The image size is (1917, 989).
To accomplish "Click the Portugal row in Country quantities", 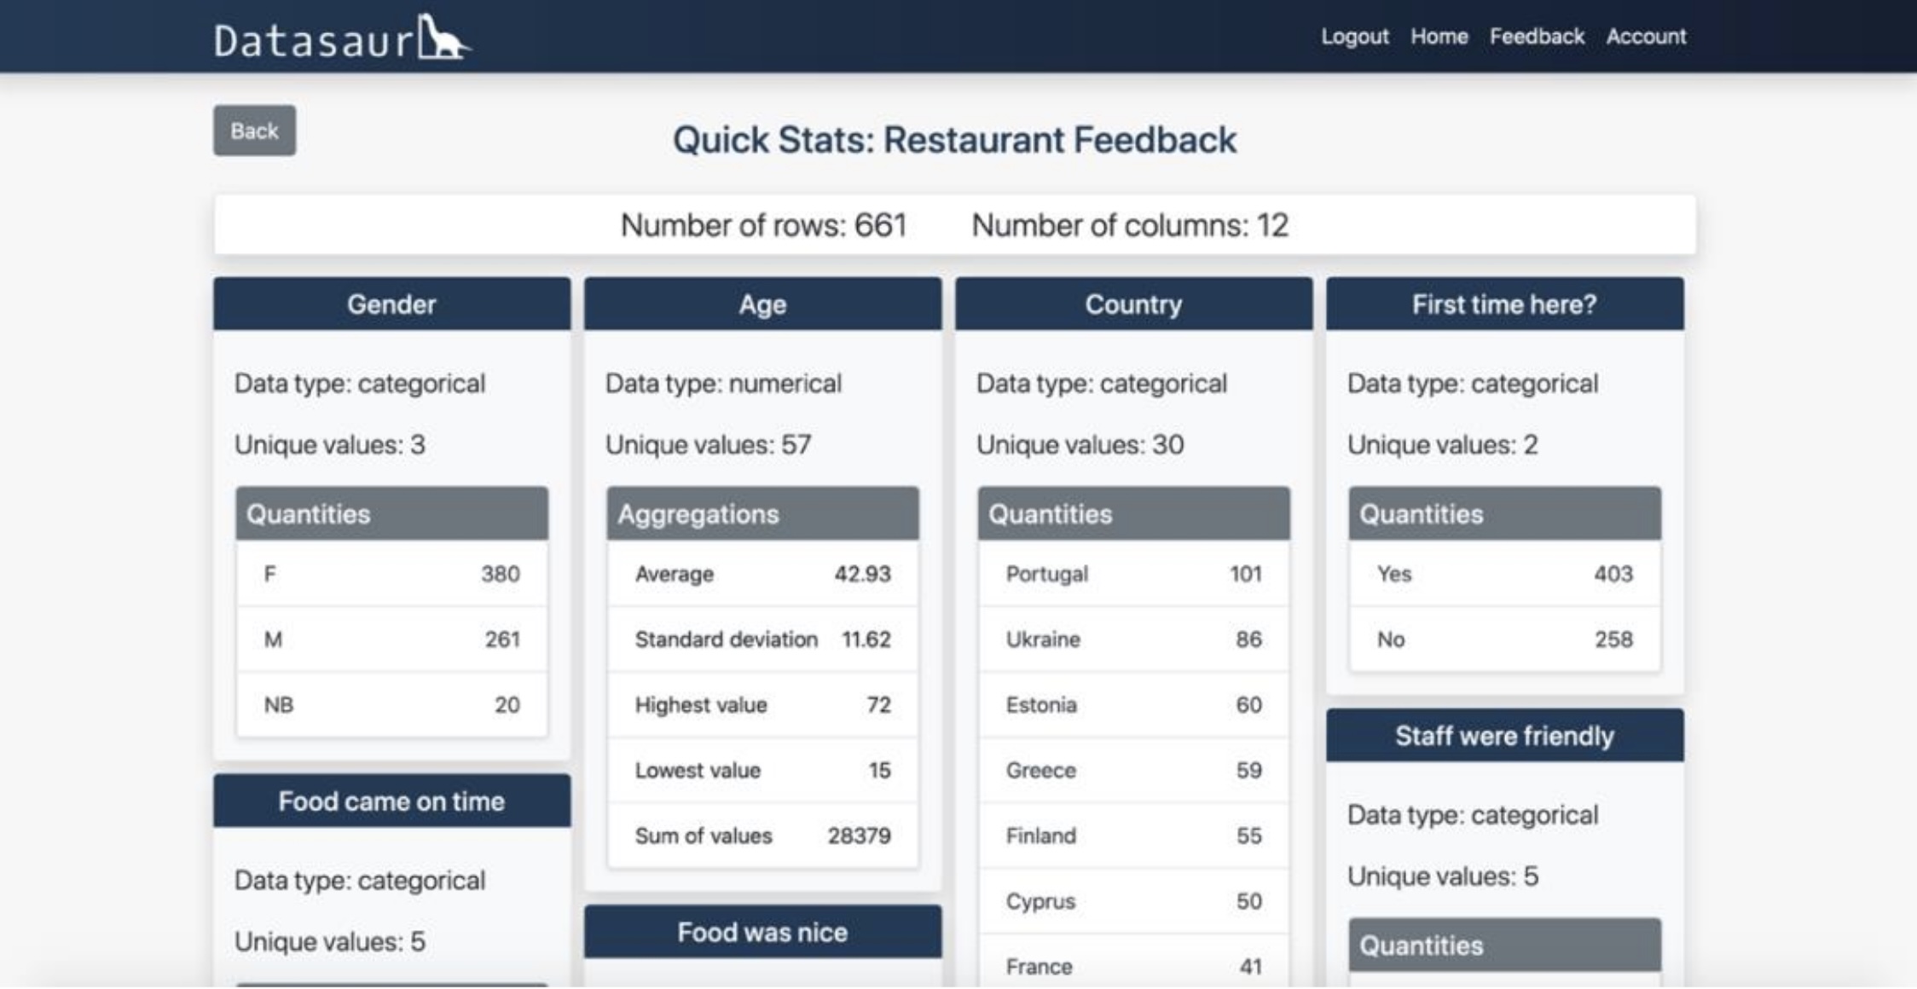I will (x=1133, y=574).
